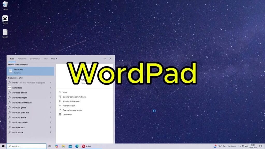265x149 pixels.
Task: Expand the arrow beside 'wordpad++'
Action: pos(50,132)
